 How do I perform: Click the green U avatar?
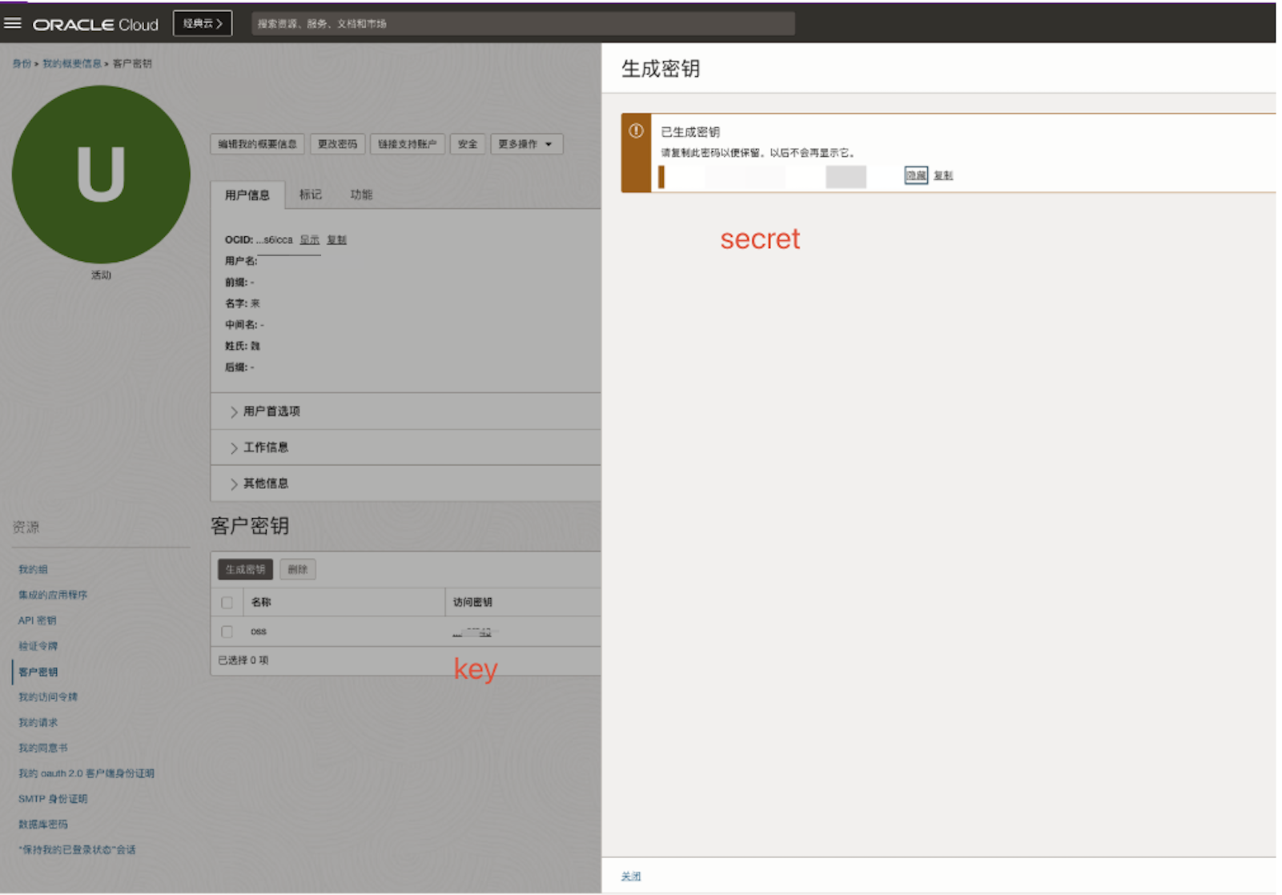[101, 174]
